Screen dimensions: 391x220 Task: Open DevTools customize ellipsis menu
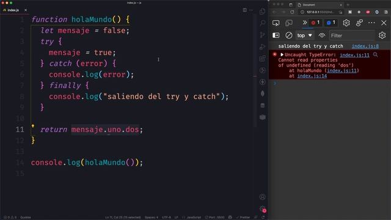coord(371,23)
